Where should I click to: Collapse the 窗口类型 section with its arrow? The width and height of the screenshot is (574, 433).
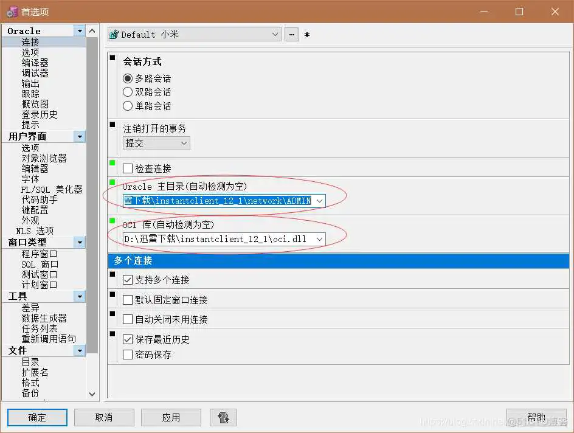pos(80,242)
